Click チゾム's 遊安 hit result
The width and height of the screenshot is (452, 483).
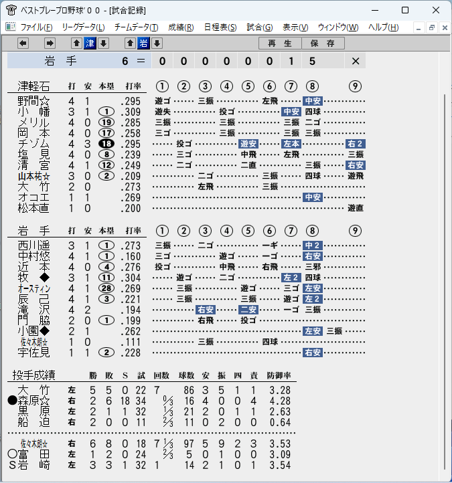(x=248, y=144)
